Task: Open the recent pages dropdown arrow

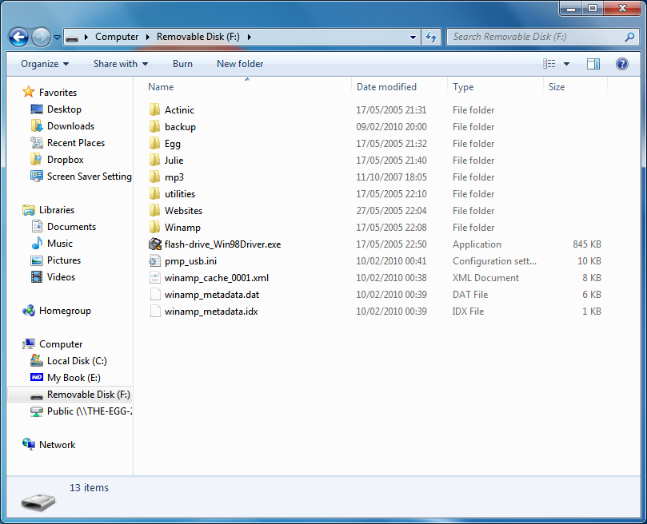Action: (x=58, y=38)
